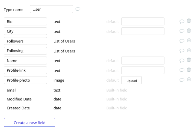The image size is (195, 132).
Task: Open the comment bubble for the Bio field
Action: [x=182, y=22]
